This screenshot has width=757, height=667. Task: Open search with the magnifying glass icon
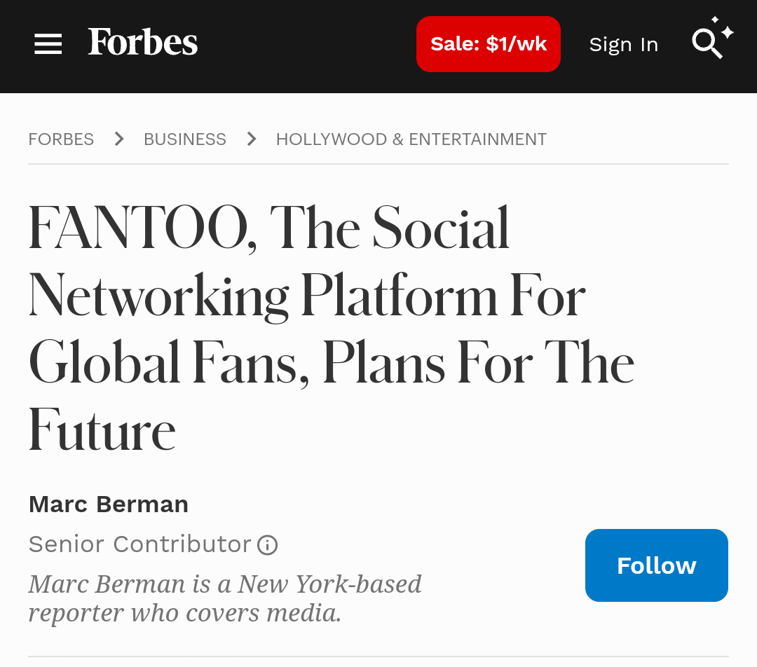[x=707, y=43]
